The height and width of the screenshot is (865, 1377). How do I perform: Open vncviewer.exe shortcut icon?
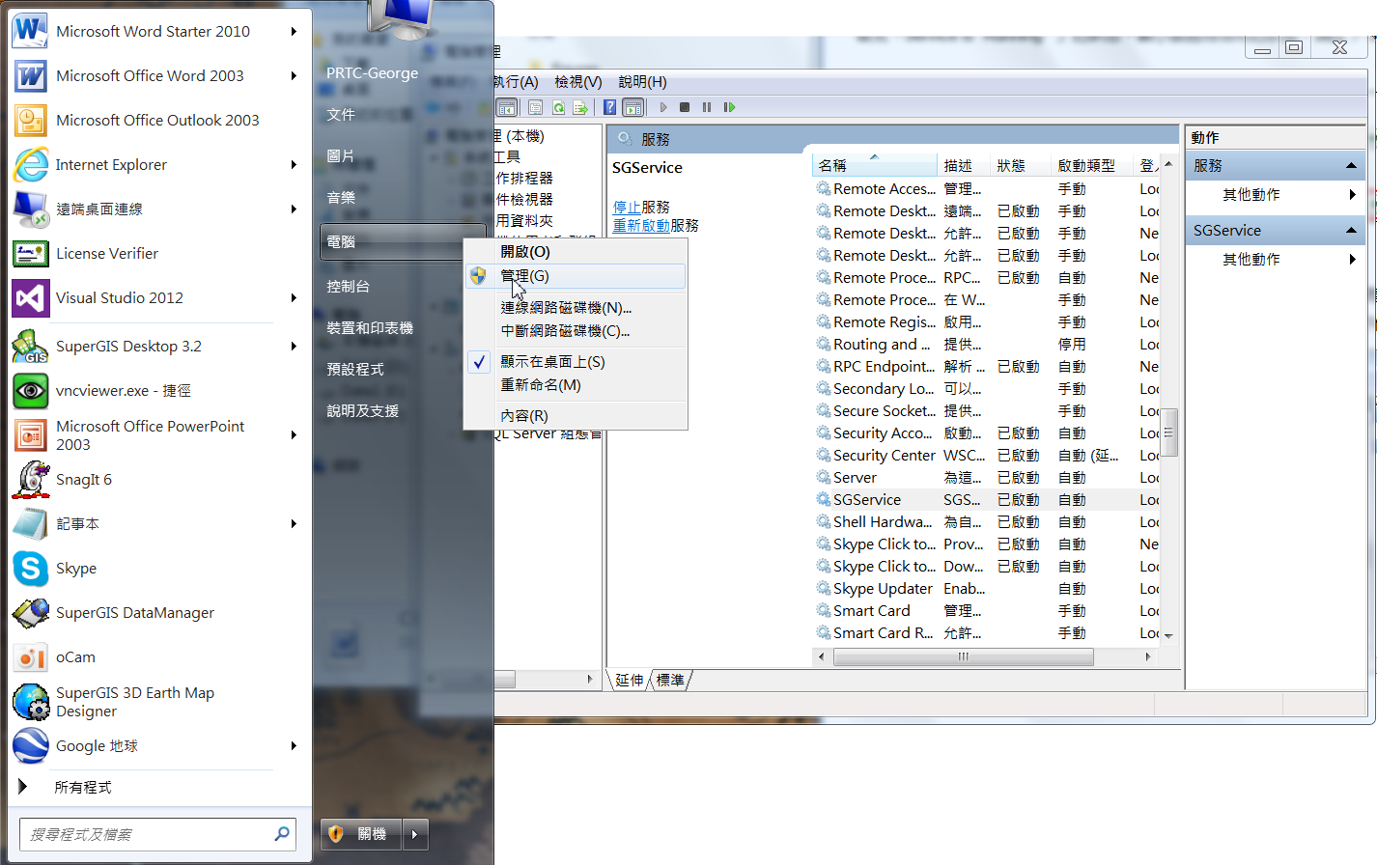30,390
